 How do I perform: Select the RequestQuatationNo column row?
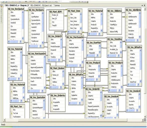pos(93,106)
